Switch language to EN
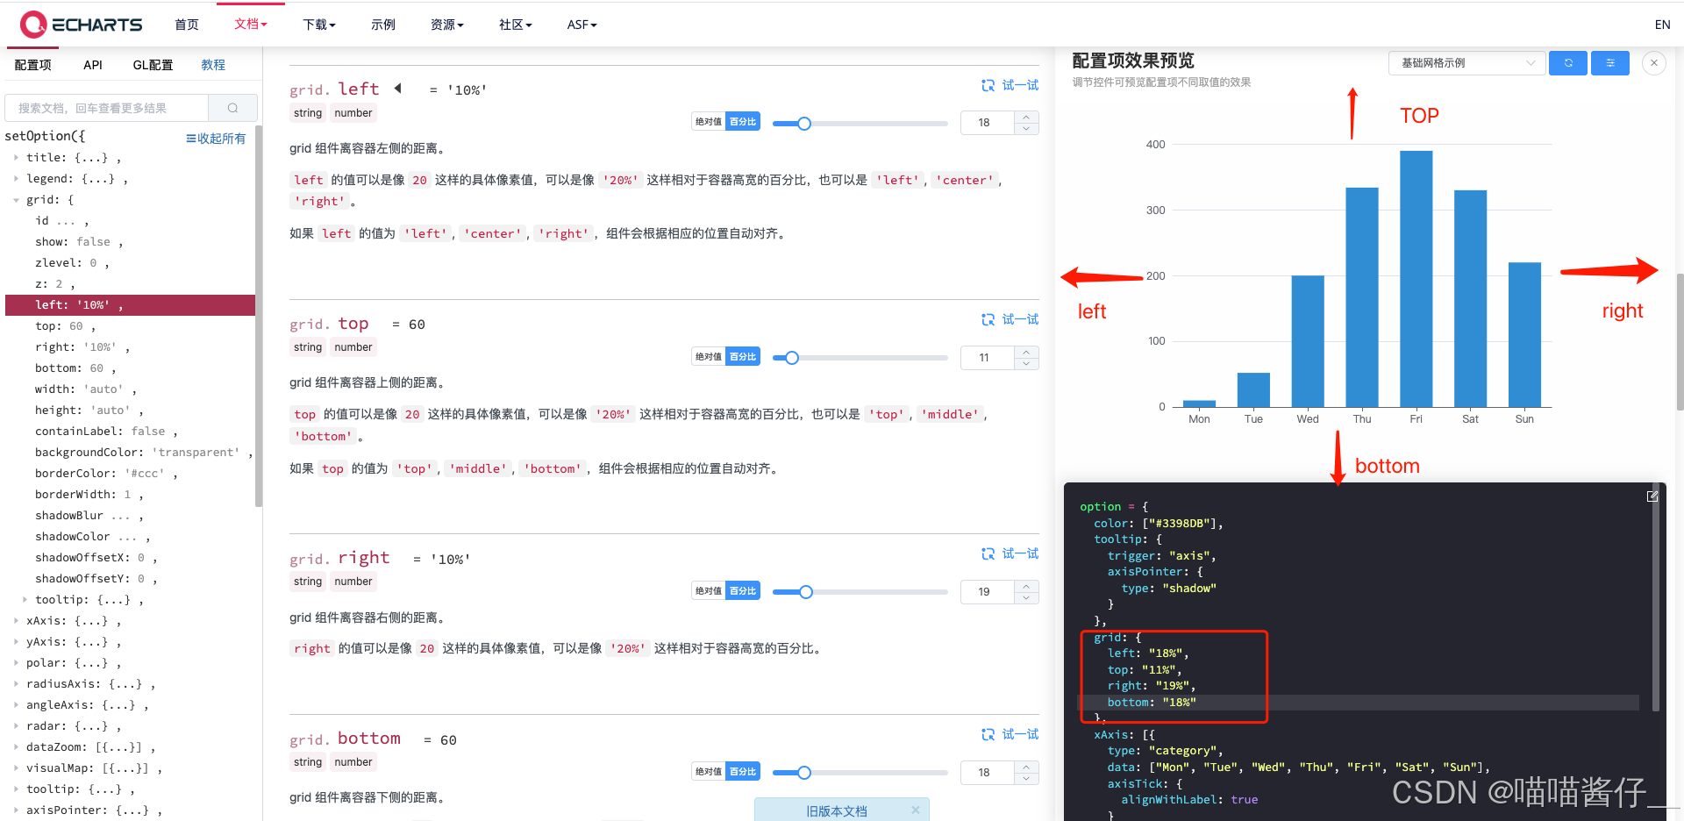The image size is (1684, 821). pyautogui.click(x=1662, y=25)
